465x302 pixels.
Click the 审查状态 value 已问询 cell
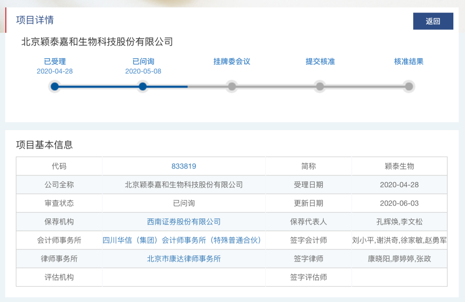coord(183,203)
